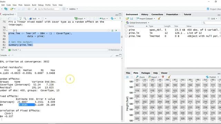Switch to the Tutorial tab
The image size is (221, 124).
(187, 14)
